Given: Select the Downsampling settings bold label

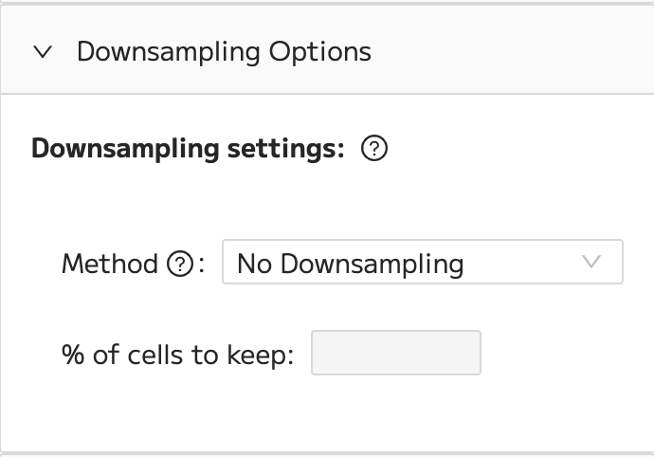Looking at the screenshot, I should click(188, 149).
